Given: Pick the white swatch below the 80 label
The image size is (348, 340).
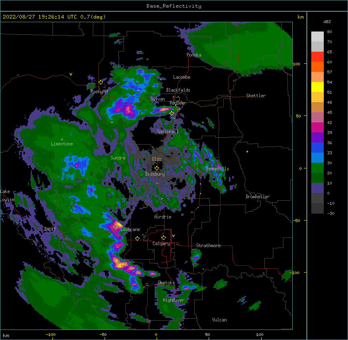Looking at the screenshot, I should click(x=317, y=37).
